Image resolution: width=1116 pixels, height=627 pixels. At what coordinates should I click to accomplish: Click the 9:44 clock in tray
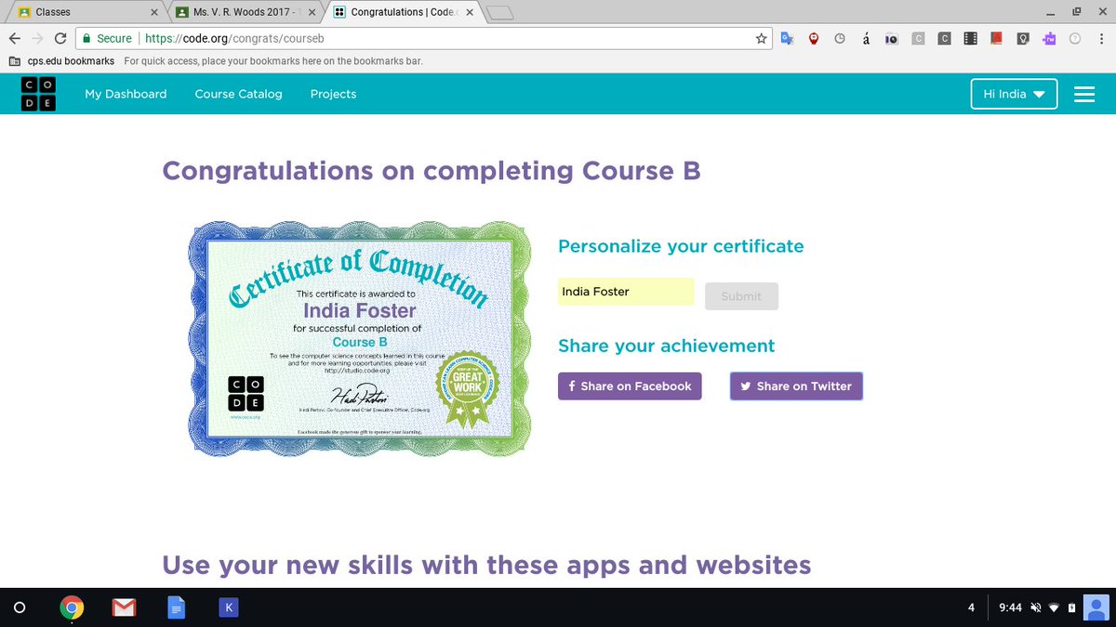(x=1010, y=607)
